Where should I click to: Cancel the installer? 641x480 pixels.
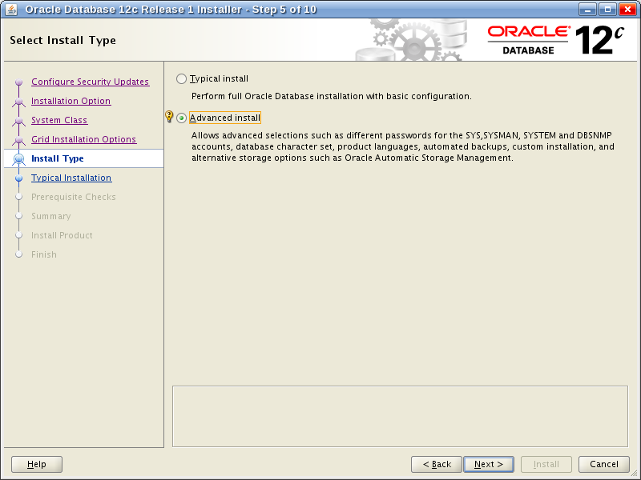(604, 464)
